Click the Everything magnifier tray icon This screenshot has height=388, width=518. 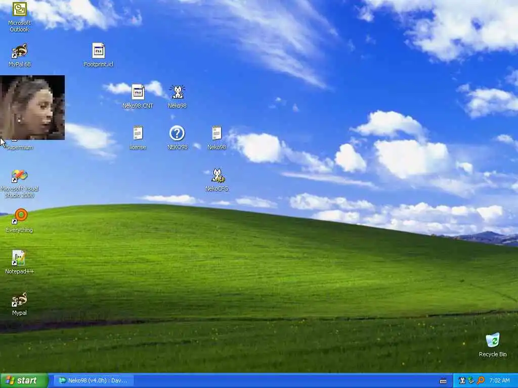[481, 381]
